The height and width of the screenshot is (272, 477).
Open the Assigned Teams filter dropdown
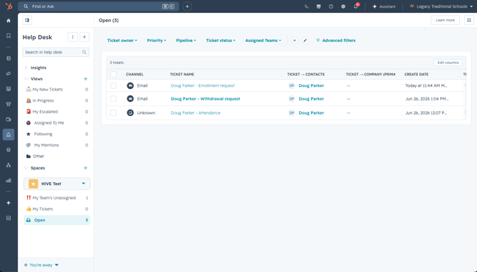click(x=263, y=41)
